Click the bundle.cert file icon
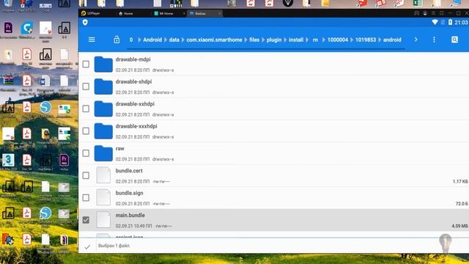Image resolution: width=469 pixels, height=264 pixels. [x=103, y=175]
